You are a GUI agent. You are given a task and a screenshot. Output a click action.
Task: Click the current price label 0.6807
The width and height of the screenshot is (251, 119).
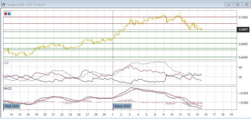point(243,30)
